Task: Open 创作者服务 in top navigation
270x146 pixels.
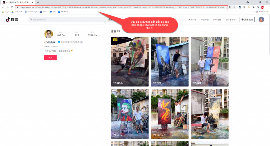Action: pos(230,19)
